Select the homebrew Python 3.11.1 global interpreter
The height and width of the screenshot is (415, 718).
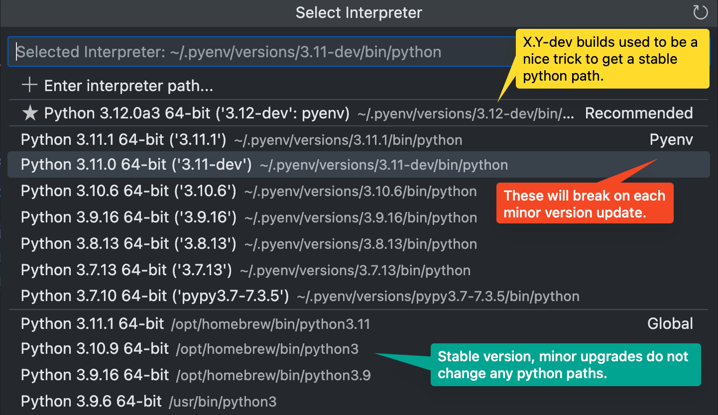coord(149,323)
